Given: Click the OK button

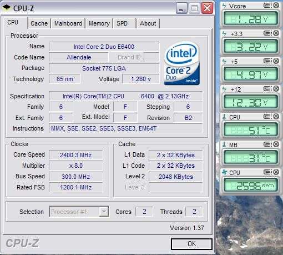Looking at the screenshot, I should tap(191, 244).
